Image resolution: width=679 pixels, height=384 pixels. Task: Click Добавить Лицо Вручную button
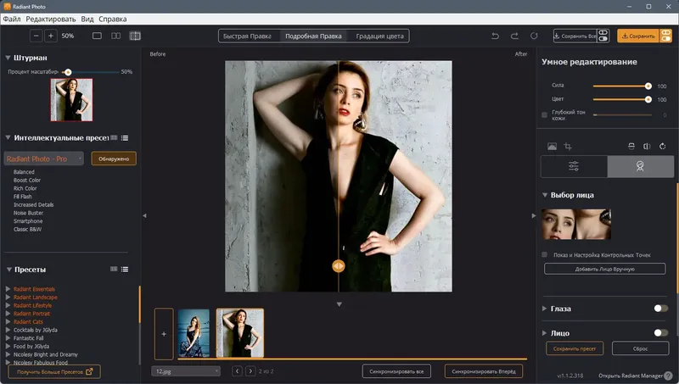(604, 269)
